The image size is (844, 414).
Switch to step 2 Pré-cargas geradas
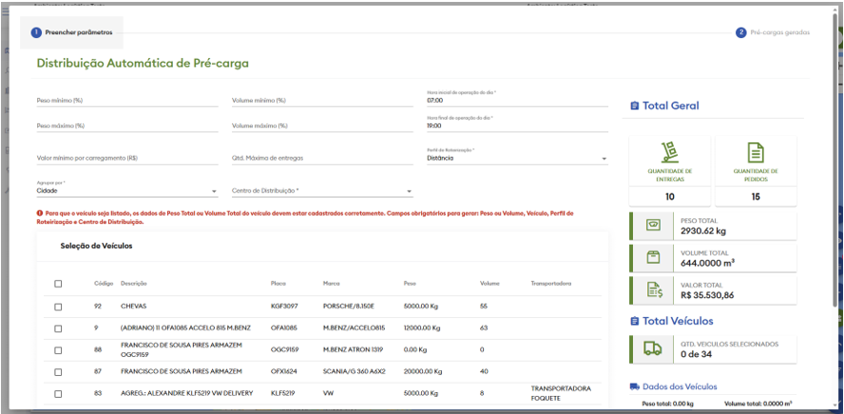pos(774,32)
